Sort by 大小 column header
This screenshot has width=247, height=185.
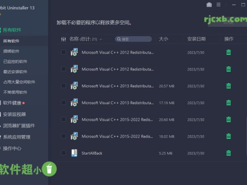pyautogui.click(x=163, y=39)
